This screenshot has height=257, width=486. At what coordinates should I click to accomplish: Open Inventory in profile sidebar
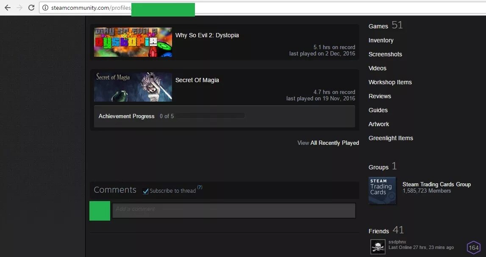point(381,40)
